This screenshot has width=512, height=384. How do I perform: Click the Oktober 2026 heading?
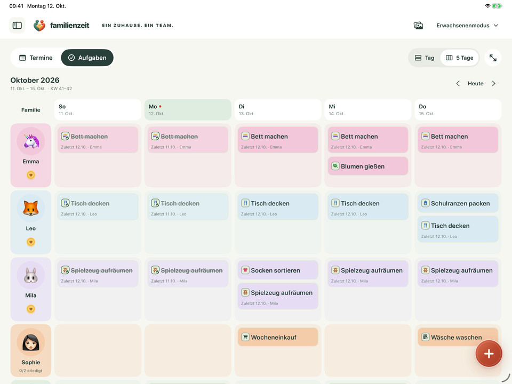coord(35,81)
